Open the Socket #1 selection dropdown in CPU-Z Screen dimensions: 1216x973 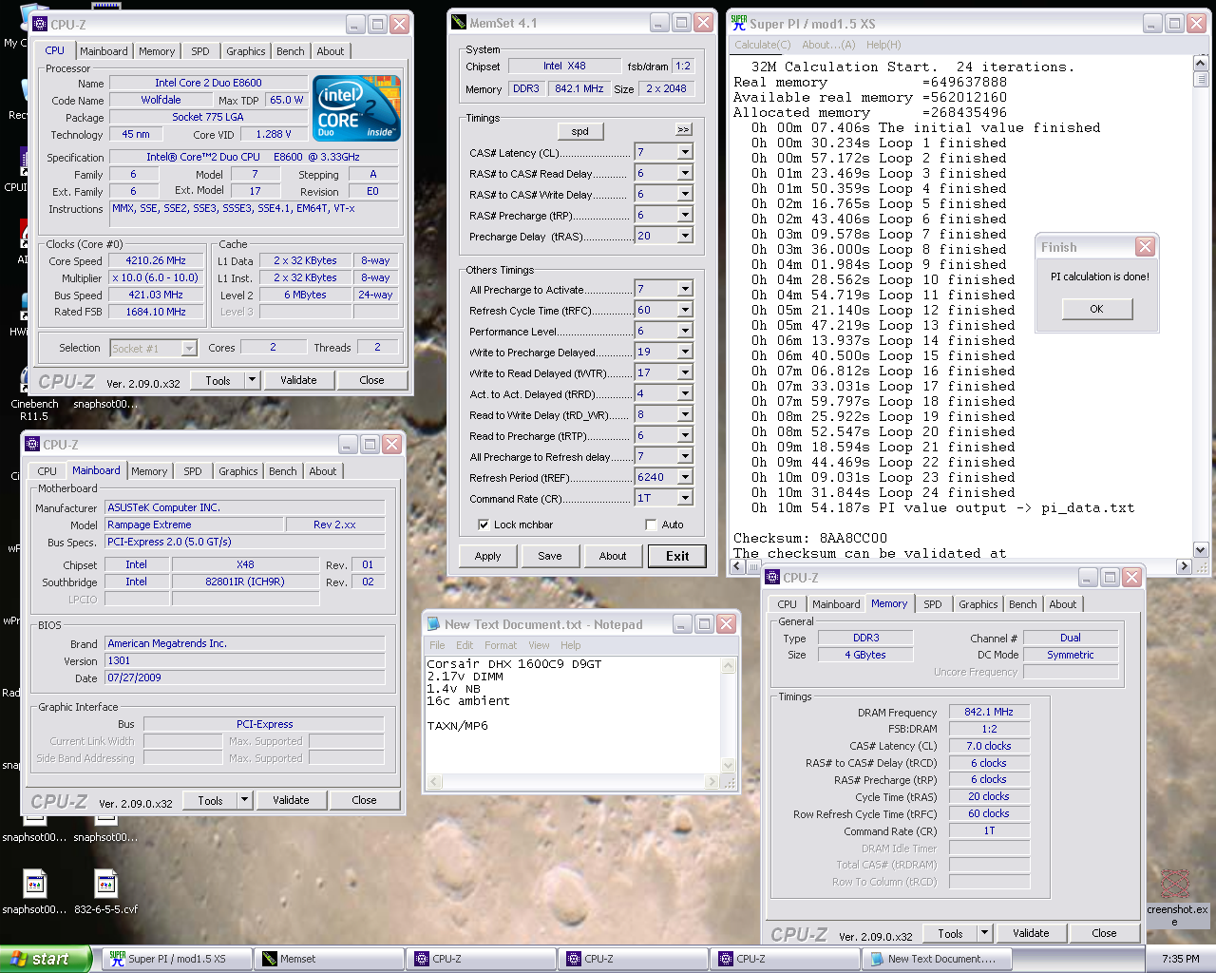(x=189, y=348)
